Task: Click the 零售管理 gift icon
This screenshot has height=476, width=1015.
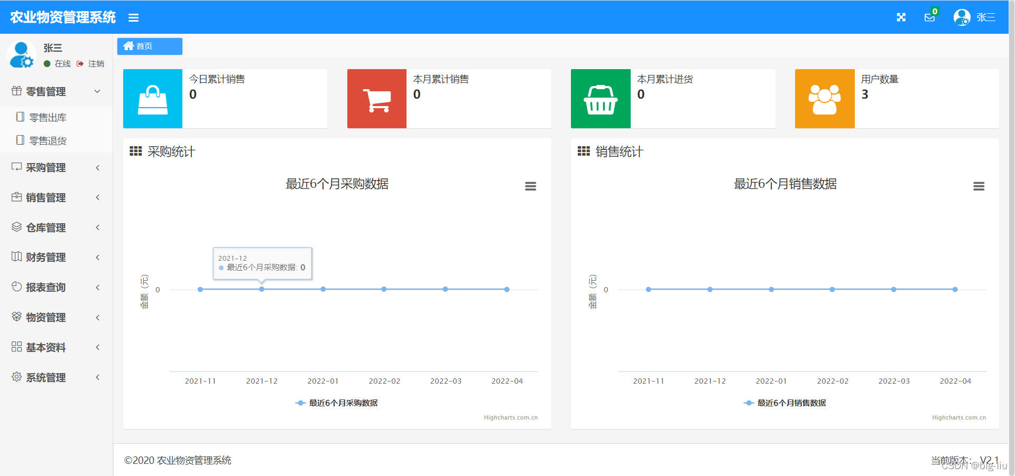Action: coord(17,91)
